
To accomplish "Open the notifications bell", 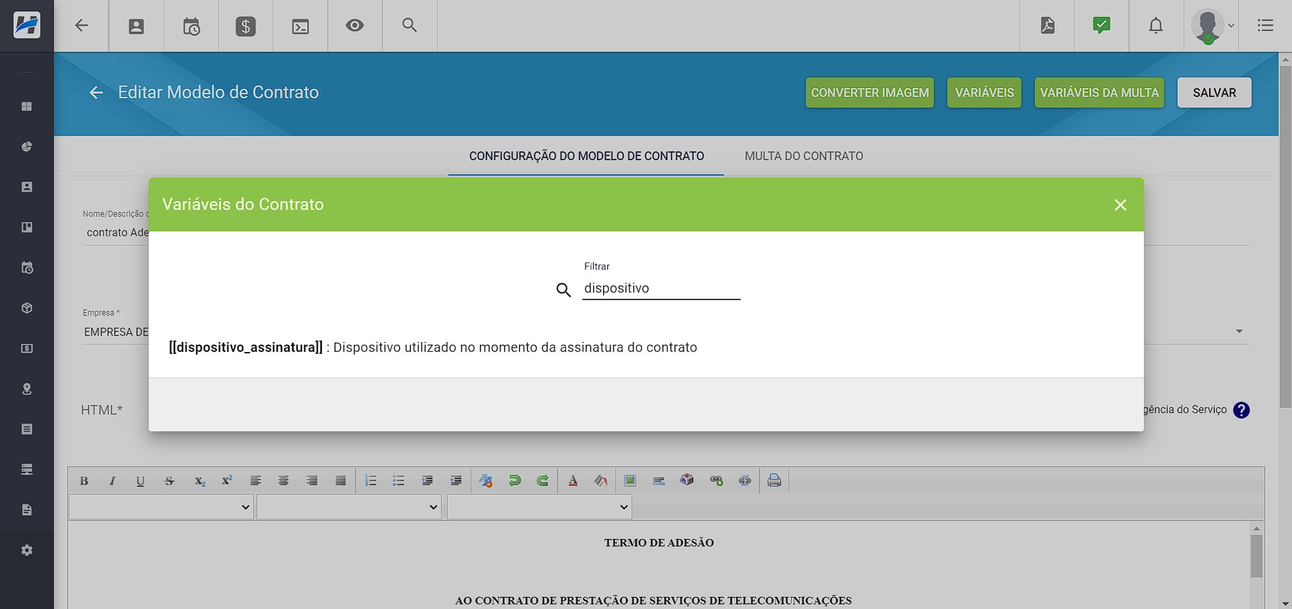I will pos(1156,26).
